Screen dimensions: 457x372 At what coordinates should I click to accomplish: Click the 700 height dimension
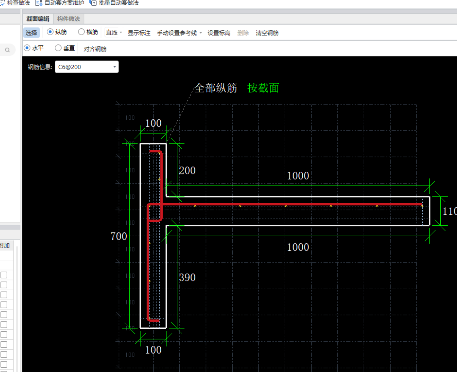pyautogui.click(x=119, y=236)
